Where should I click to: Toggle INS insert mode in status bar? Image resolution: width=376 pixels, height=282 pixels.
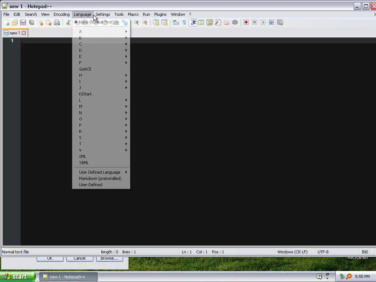(x=365, y=252)
